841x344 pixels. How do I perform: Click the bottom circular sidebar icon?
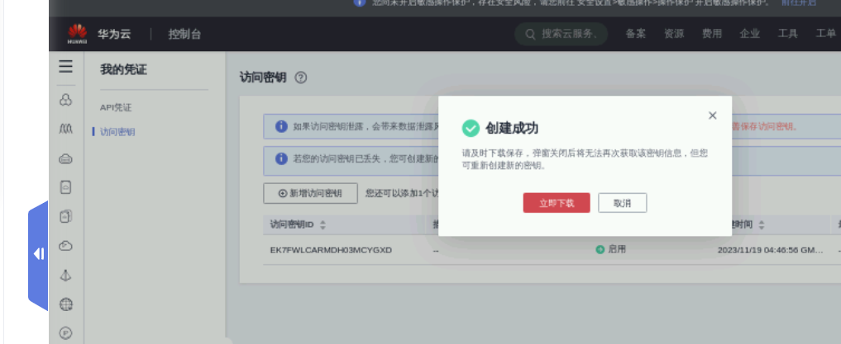point(65,332)
